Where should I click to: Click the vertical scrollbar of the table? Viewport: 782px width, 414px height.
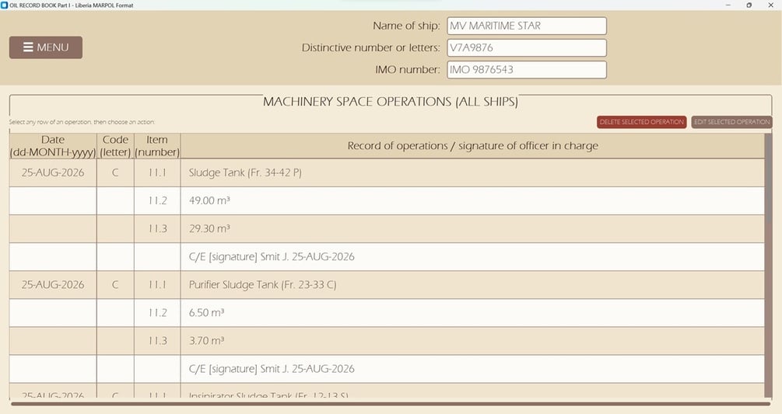(x=768, y=265)
